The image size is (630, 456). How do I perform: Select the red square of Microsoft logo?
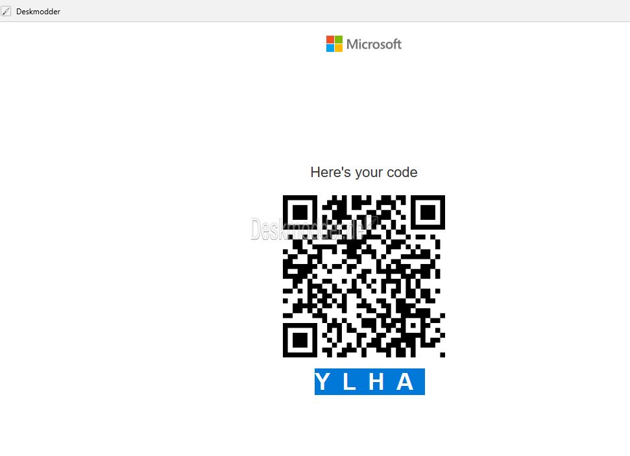pos(330,40)
